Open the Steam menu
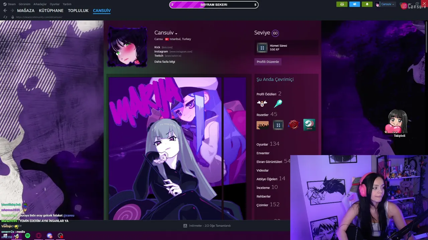The width and height of the screenshot is (428, 240). point(10,4)
